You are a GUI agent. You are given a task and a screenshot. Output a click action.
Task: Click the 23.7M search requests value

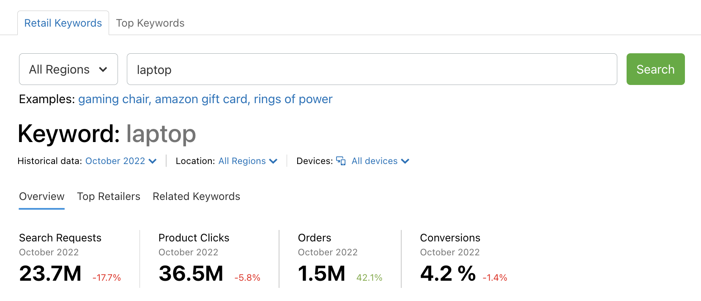[x=50, y=274]
